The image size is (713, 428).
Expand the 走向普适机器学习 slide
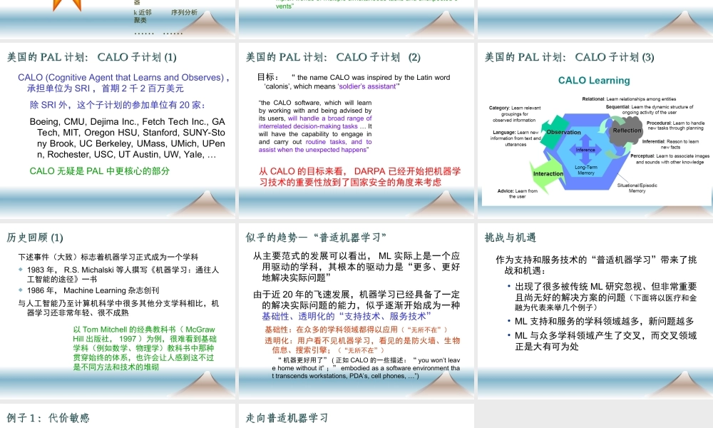point(356,417)
